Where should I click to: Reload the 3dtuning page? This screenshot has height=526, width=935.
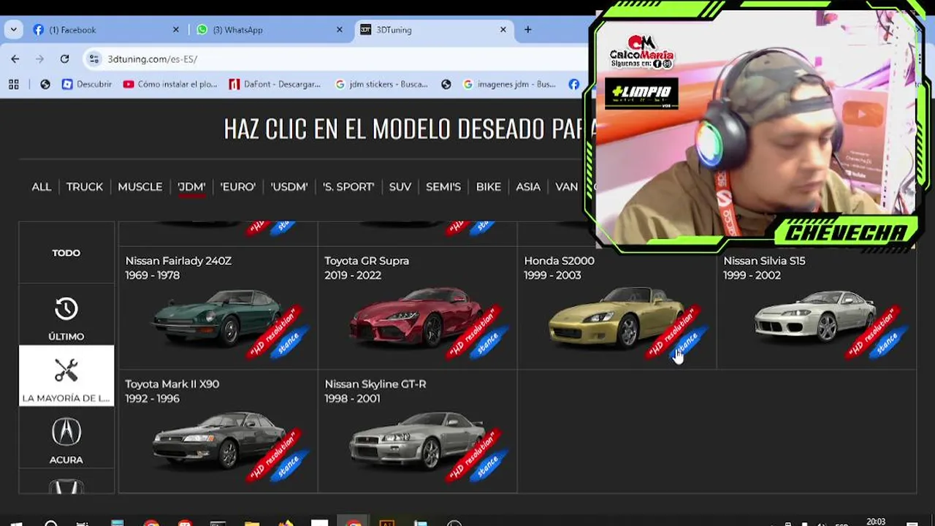pos(64,59)
